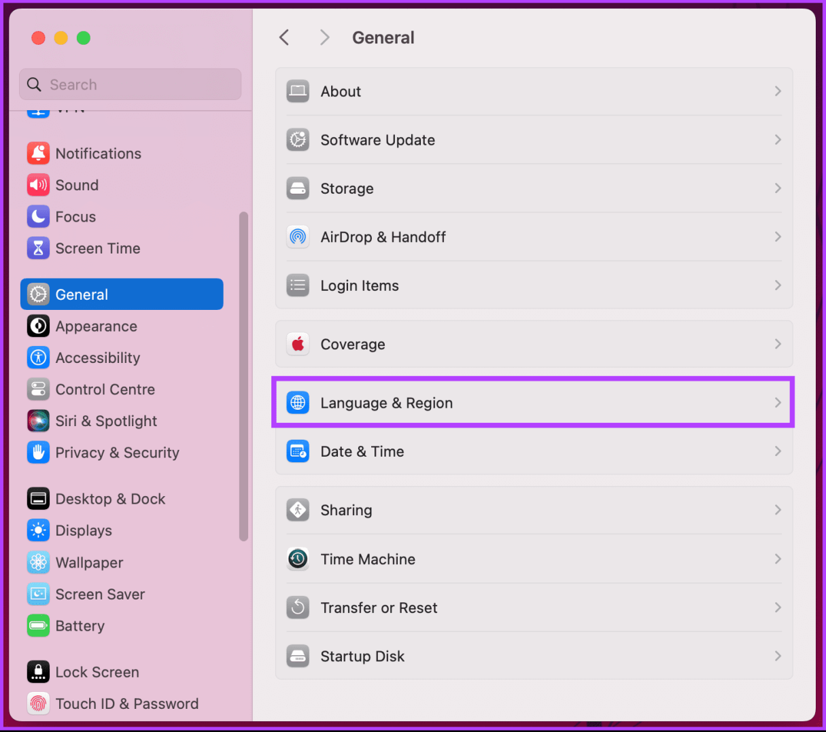Click the Software Update gear icon
Viewport: 826px width, 732px height.
[298, 140]
